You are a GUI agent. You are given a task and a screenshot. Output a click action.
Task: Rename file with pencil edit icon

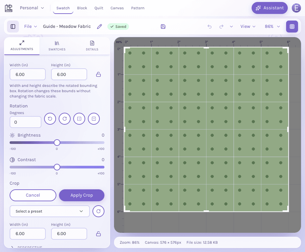pyautogui.click(x=99, y=27)
